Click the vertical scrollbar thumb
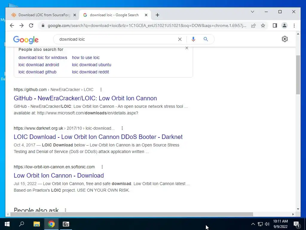This screenshot has height=230, width=306. [x=298, y=75]
